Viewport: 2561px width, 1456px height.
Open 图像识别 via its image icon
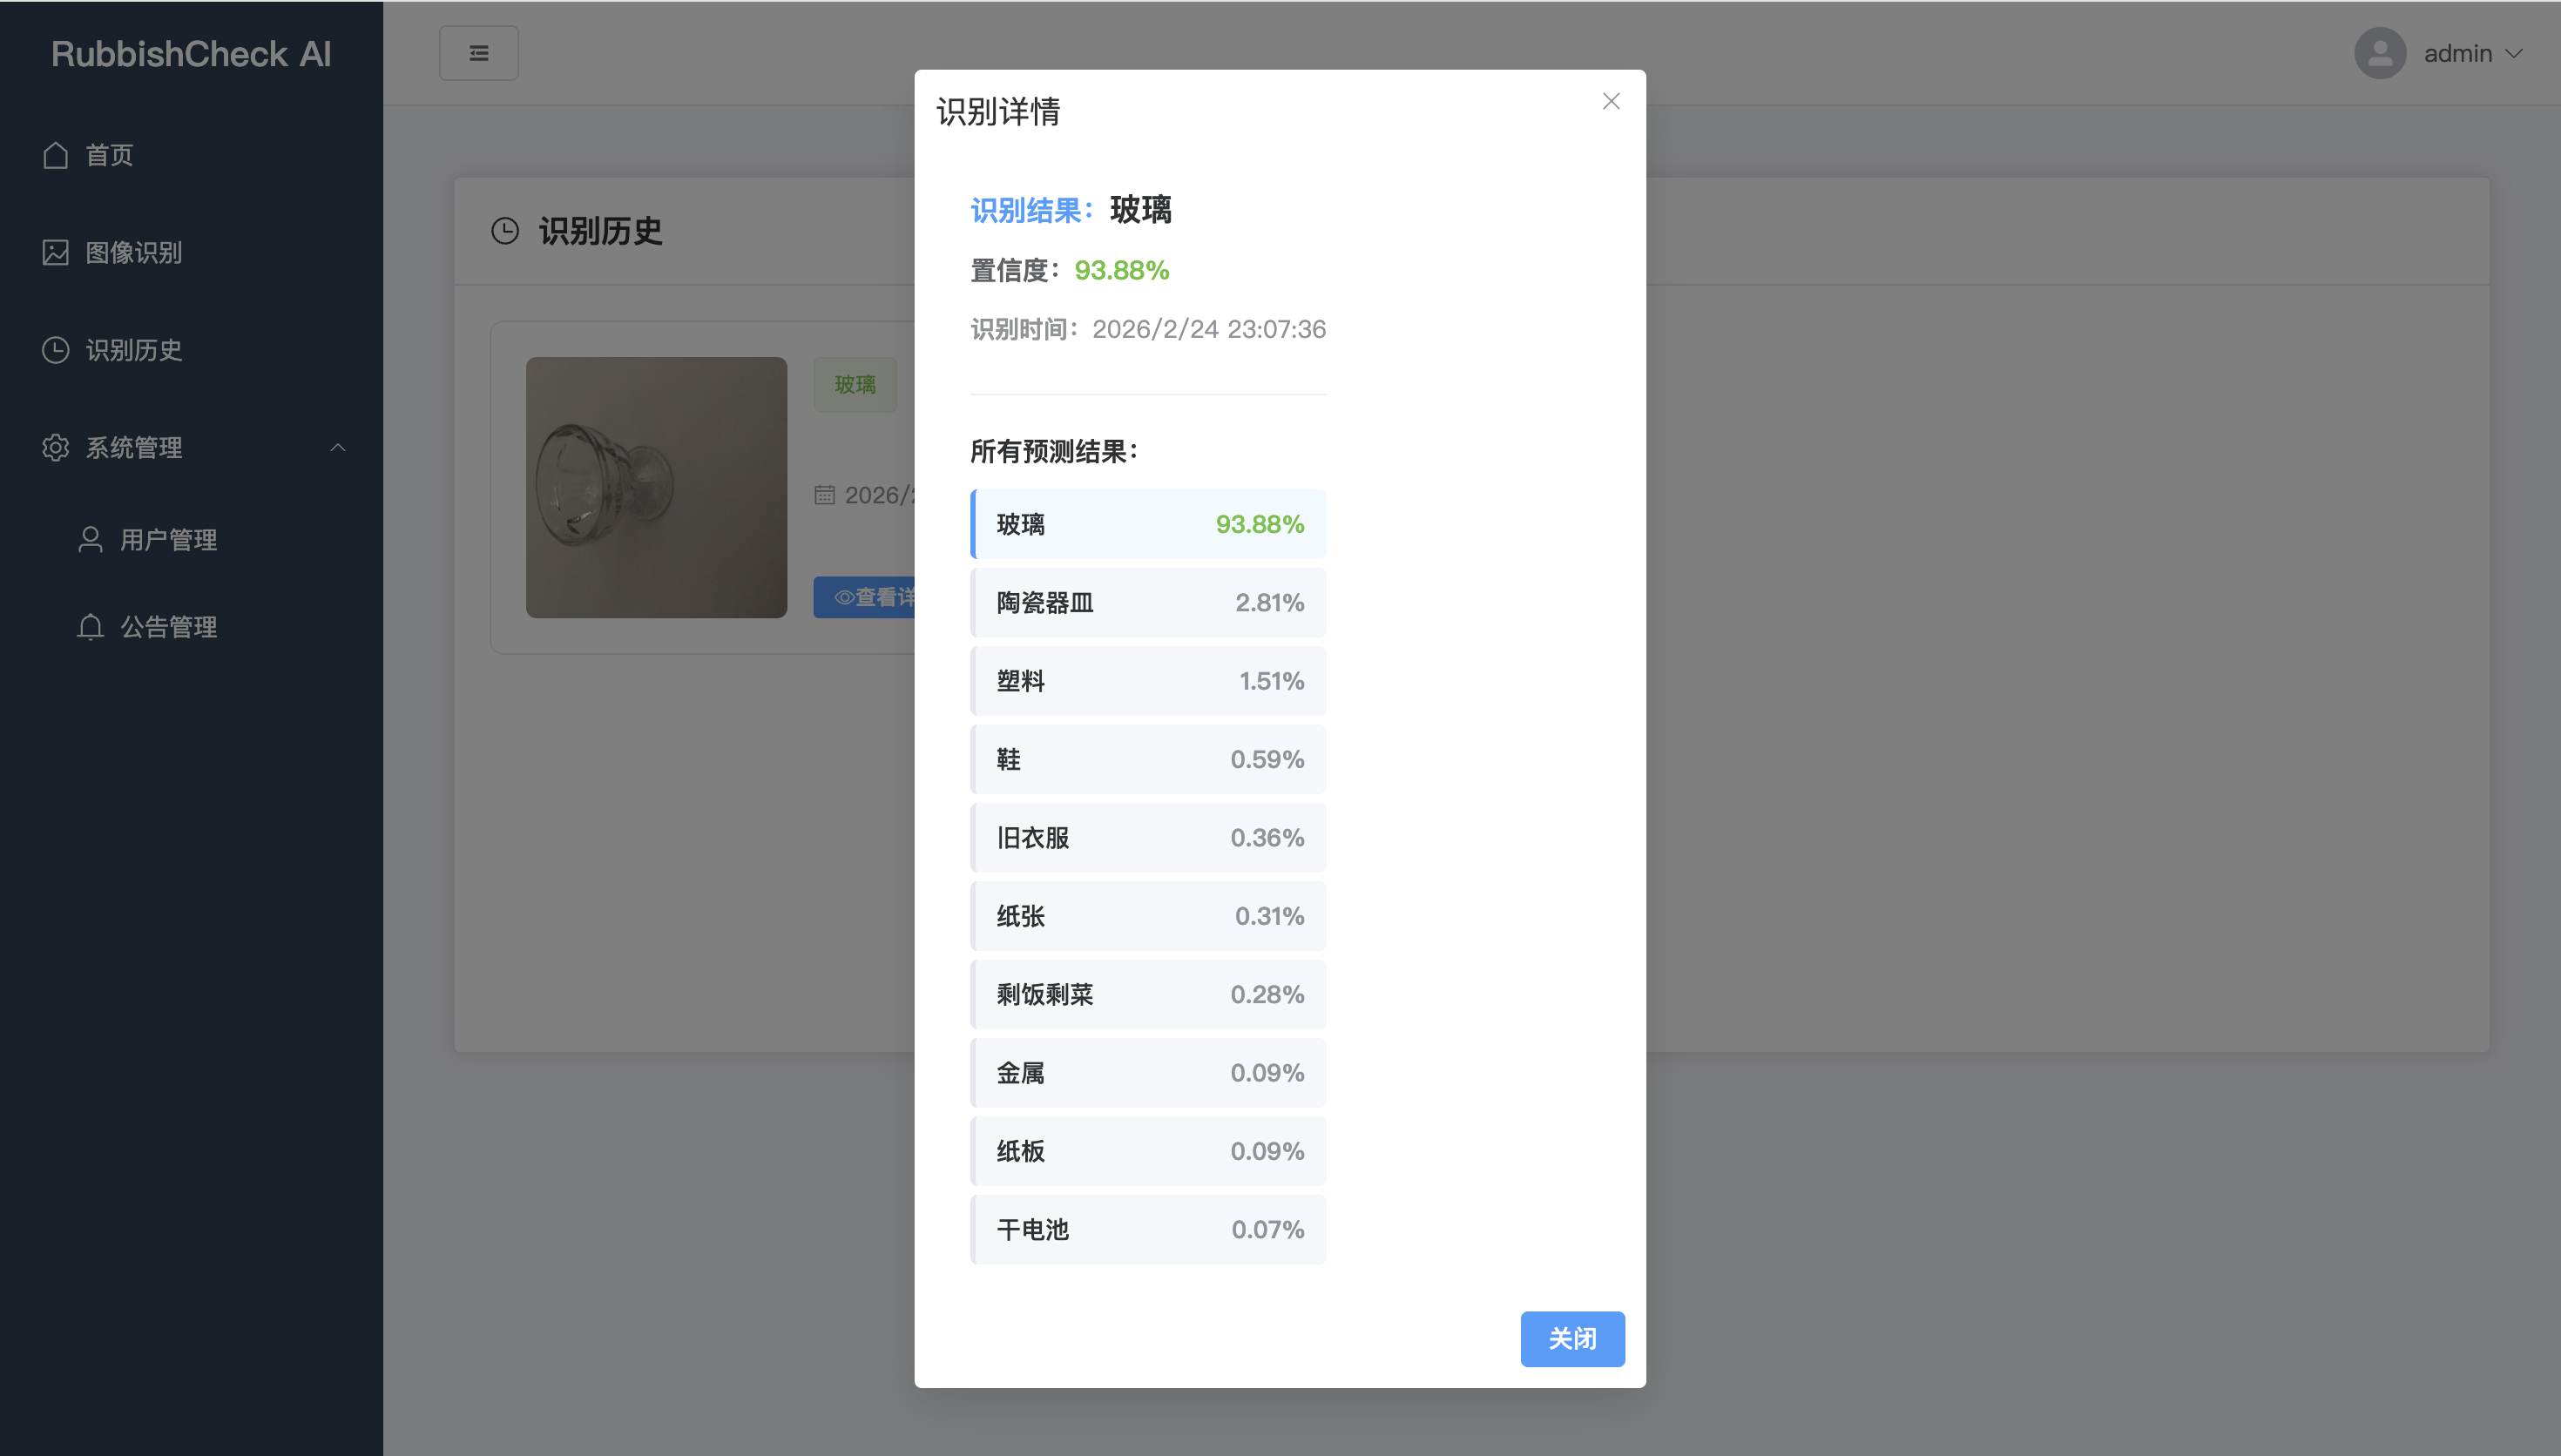pyautogui.click(x=55, y=253)
